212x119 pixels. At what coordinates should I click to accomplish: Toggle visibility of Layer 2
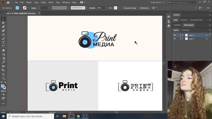click(175, 35)
